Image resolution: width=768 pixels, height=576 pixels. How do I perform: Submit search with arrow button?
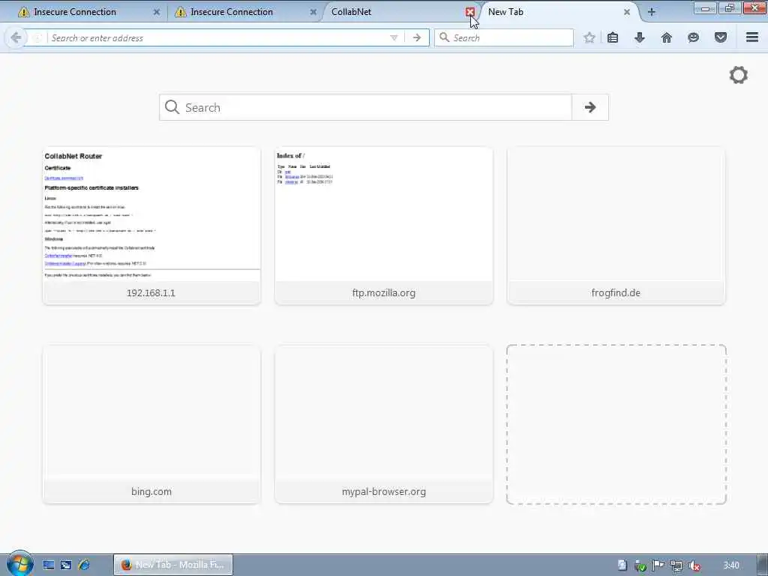(590, 107)
